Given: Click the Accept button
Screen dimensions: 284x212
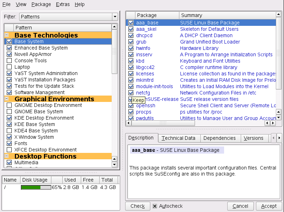Looking at the screenshot, I should [x=269, y=206].
